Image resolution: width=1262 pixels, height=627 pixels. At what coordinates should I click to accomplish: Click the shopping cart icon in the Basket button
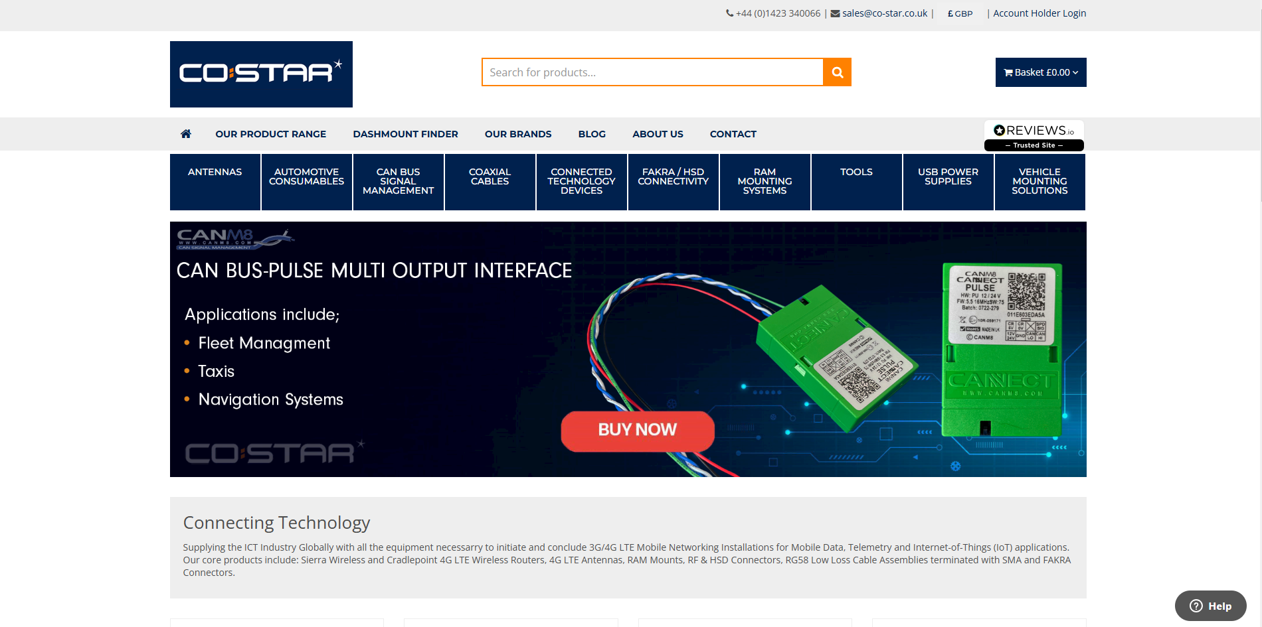coord(1008,72)
